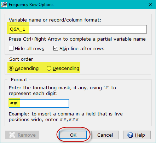The height and width of the screenshot is (143, 156).
Task: Click the formatting mask field containing ##
Action: [x=39, y=103]
